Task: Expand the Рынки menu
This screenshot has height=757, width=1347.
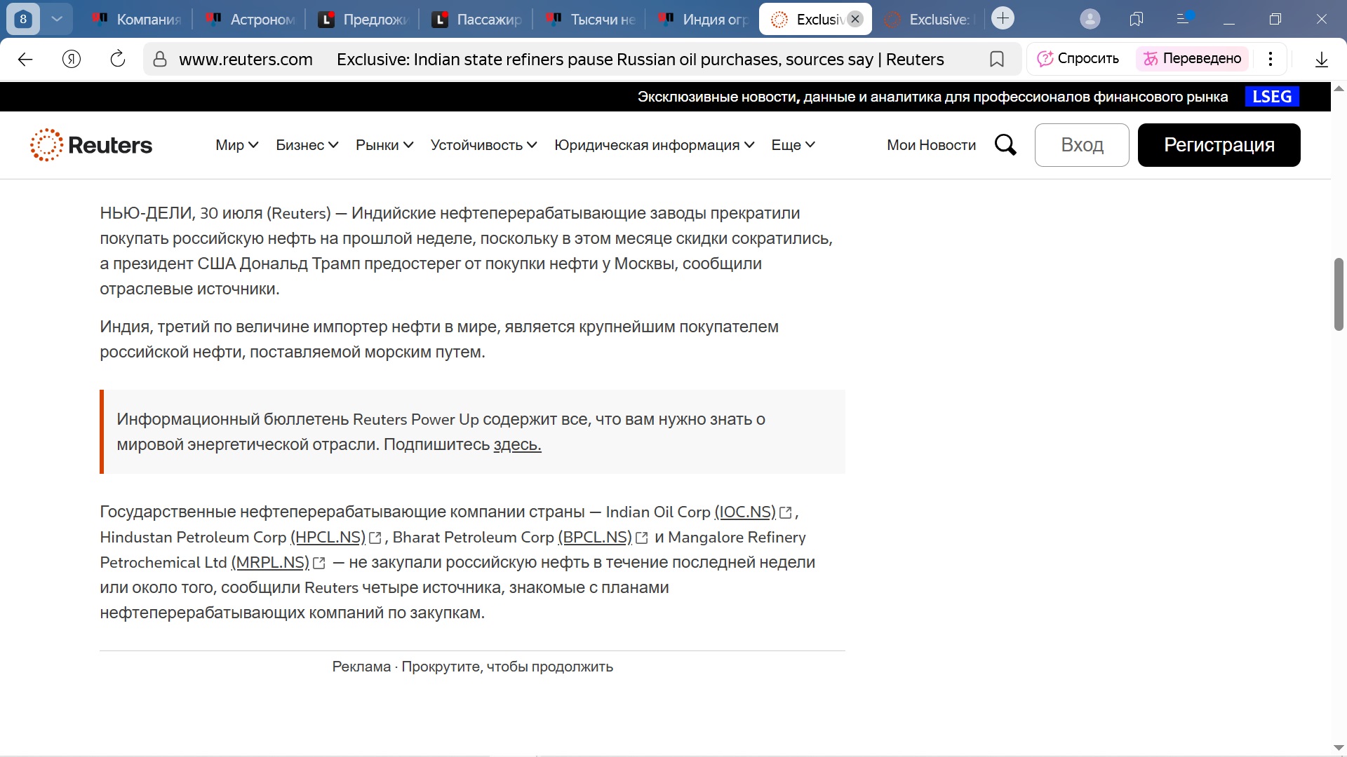Action: point(384,145)
